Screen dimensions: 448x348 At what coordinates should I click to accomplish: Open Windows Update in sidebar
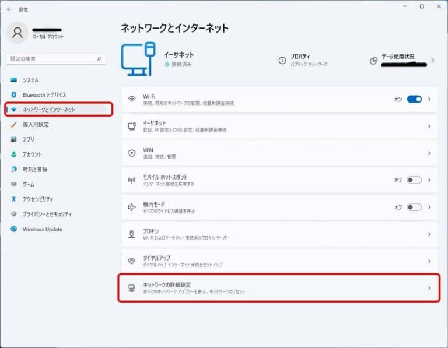coord(42,229)
